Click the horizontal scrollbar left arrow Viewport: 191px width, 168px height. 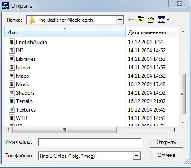click(x=8, y=130)
